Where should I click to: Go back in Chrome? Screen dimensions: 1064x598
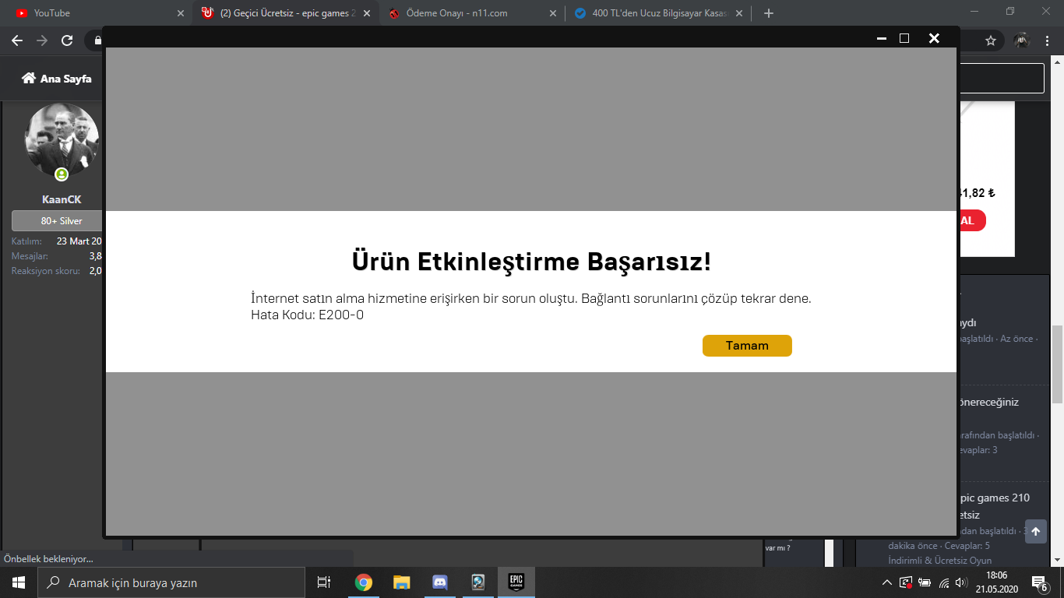point(17,40)
